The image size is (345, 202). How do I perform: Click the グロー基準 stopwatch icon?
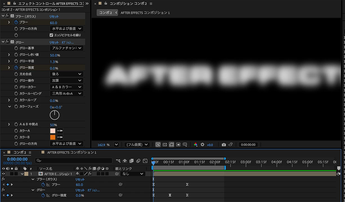click(x=16, y=48)
